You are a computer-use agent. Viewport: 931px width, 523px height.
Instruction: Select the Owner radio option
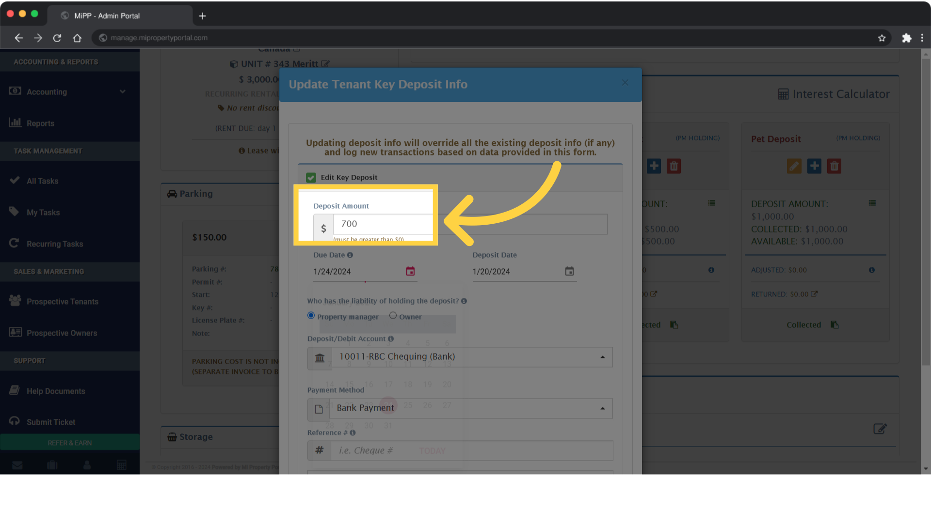coord(393,315)
